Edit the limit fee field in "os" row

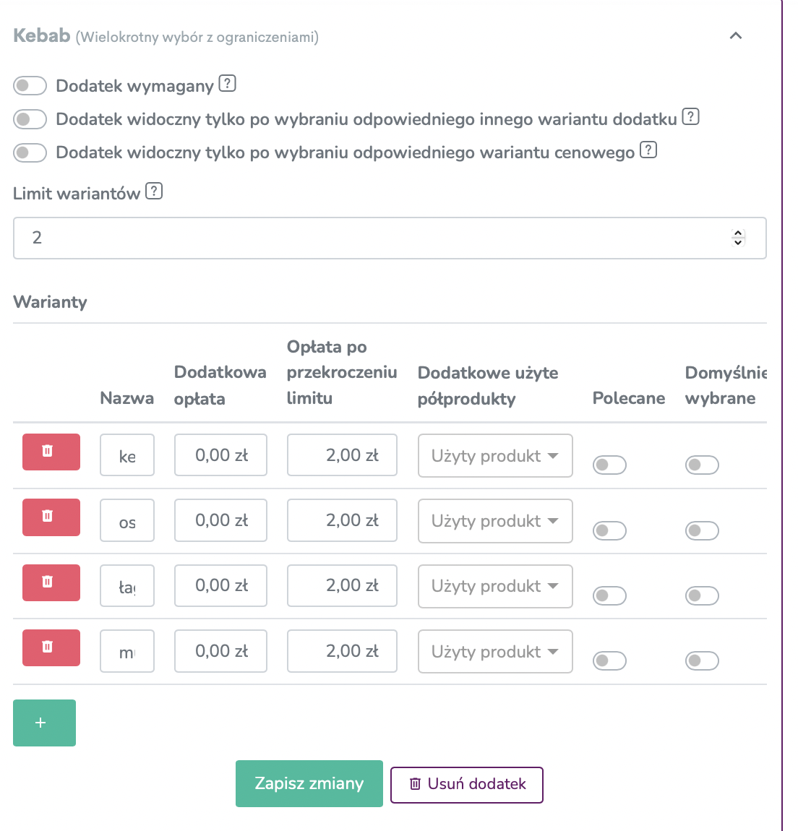(x=342, y=520)
